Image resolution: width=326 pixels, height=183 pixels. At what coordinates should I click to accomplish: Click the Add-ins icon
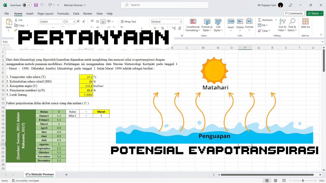pos(305,22)
